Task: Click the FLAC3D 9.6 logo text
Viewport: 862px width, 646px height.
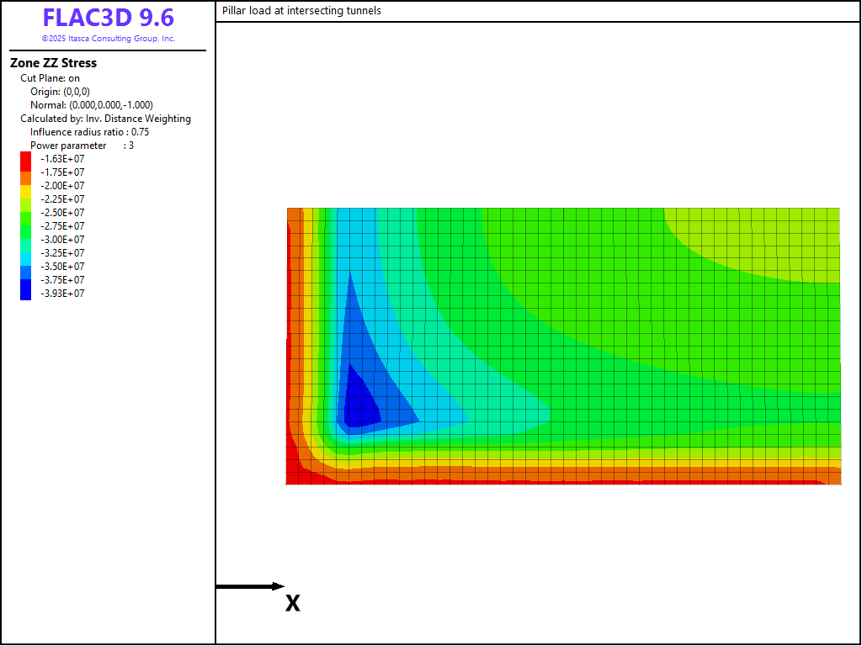Action: (x=108, y=19)
